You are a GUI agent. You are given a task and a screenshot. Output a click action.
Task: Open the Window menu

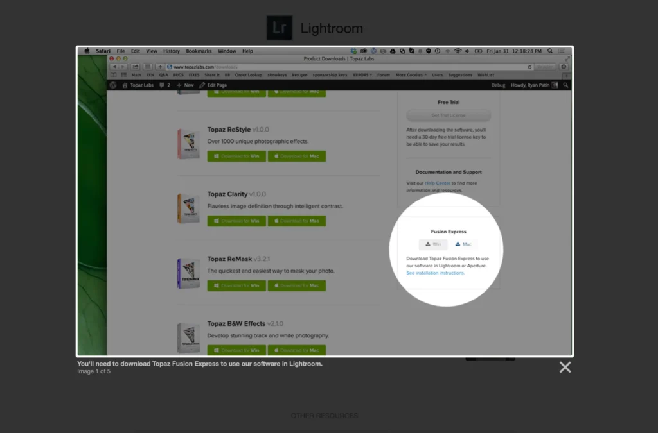coord(227,51)
